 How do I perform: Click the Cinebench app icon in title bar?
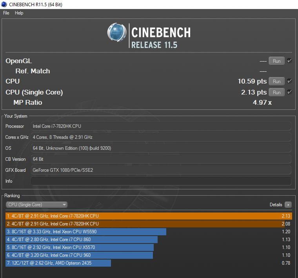4,4
